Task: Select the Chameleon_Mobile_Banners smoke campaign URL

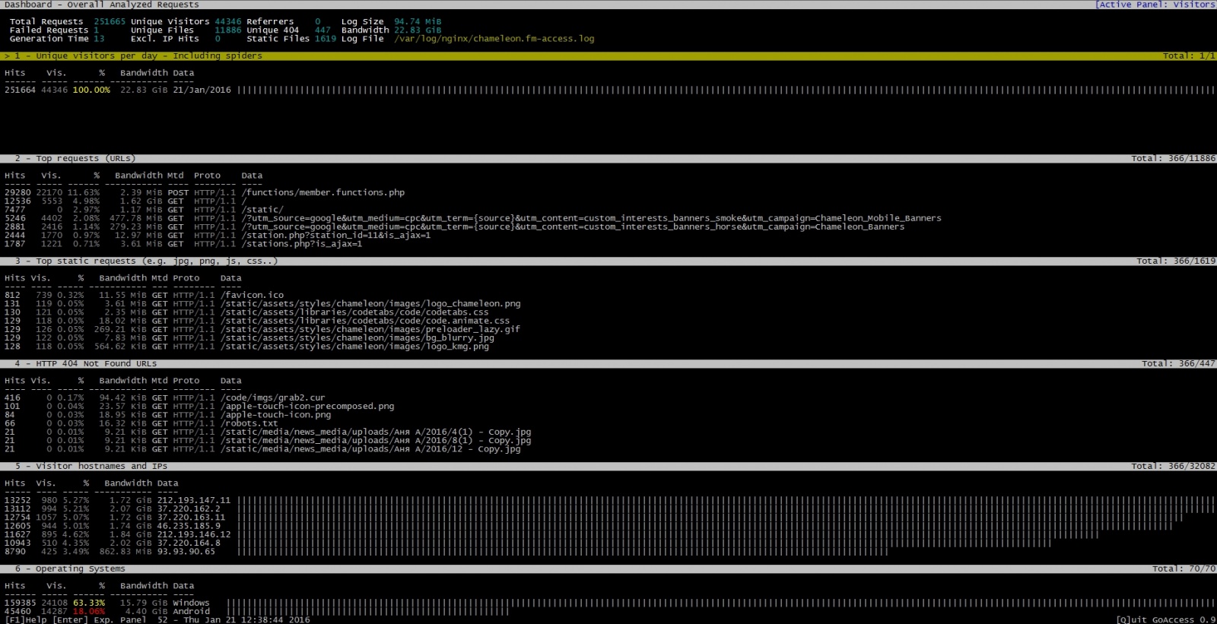Action: click(x=591, y=219)
